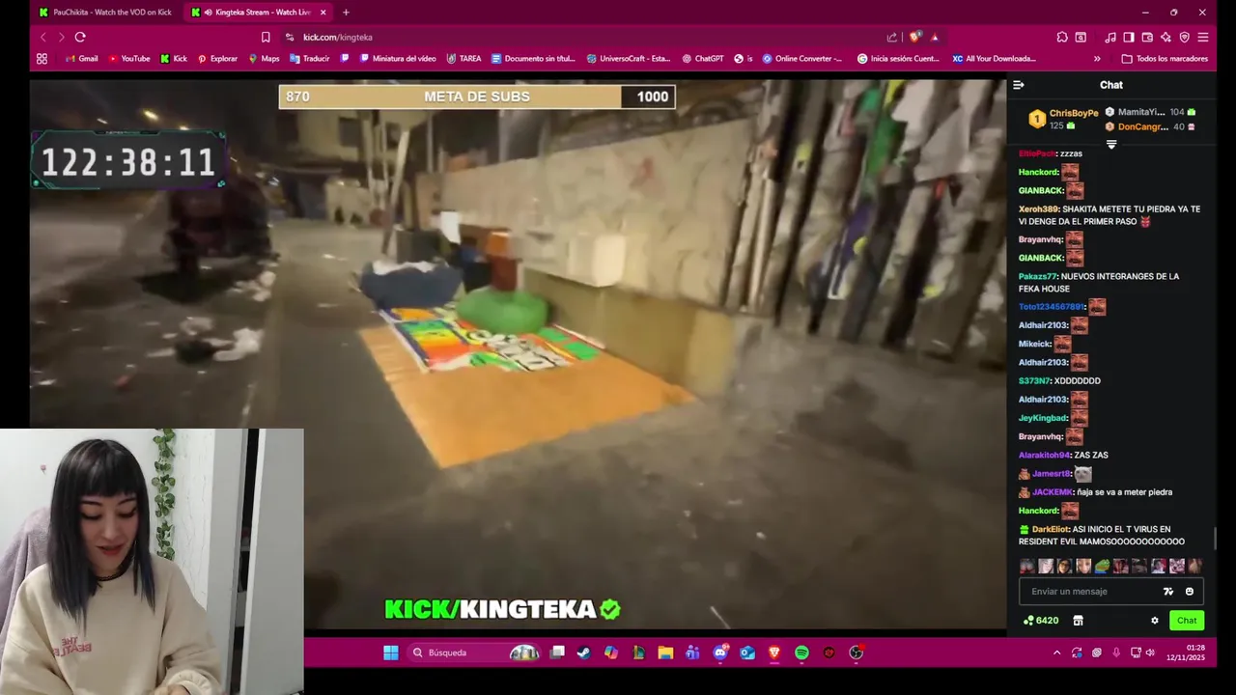This screenshot has height=695, width=1236.
Task: Open Brave Rewards triangle icon
Action: 935,37
